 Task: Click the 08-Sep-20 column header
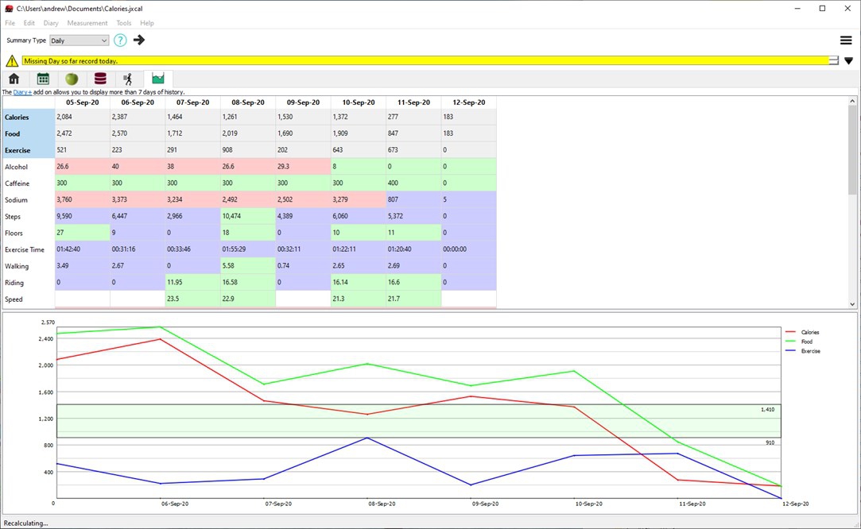click(x=248, y=102)
